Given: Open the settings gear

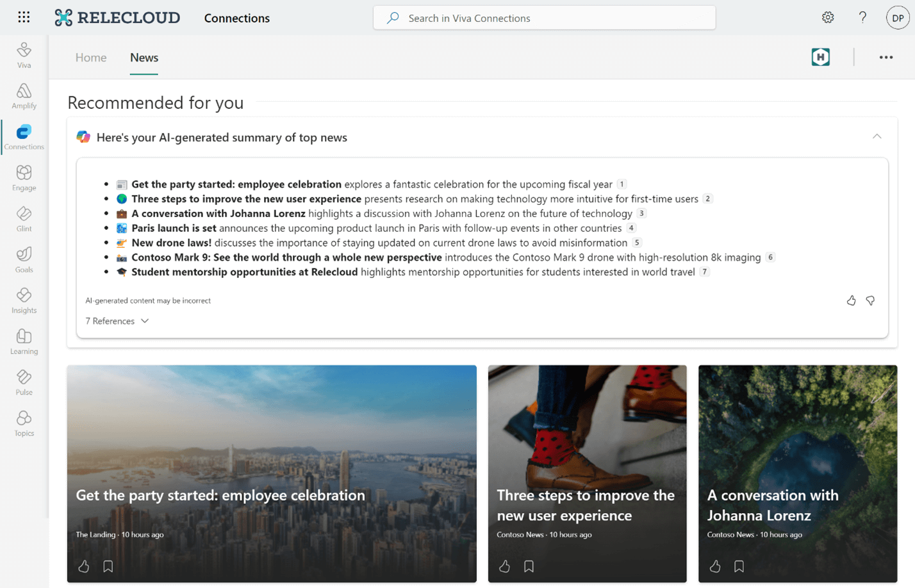Looking at the screenshot, I should 827,17.
